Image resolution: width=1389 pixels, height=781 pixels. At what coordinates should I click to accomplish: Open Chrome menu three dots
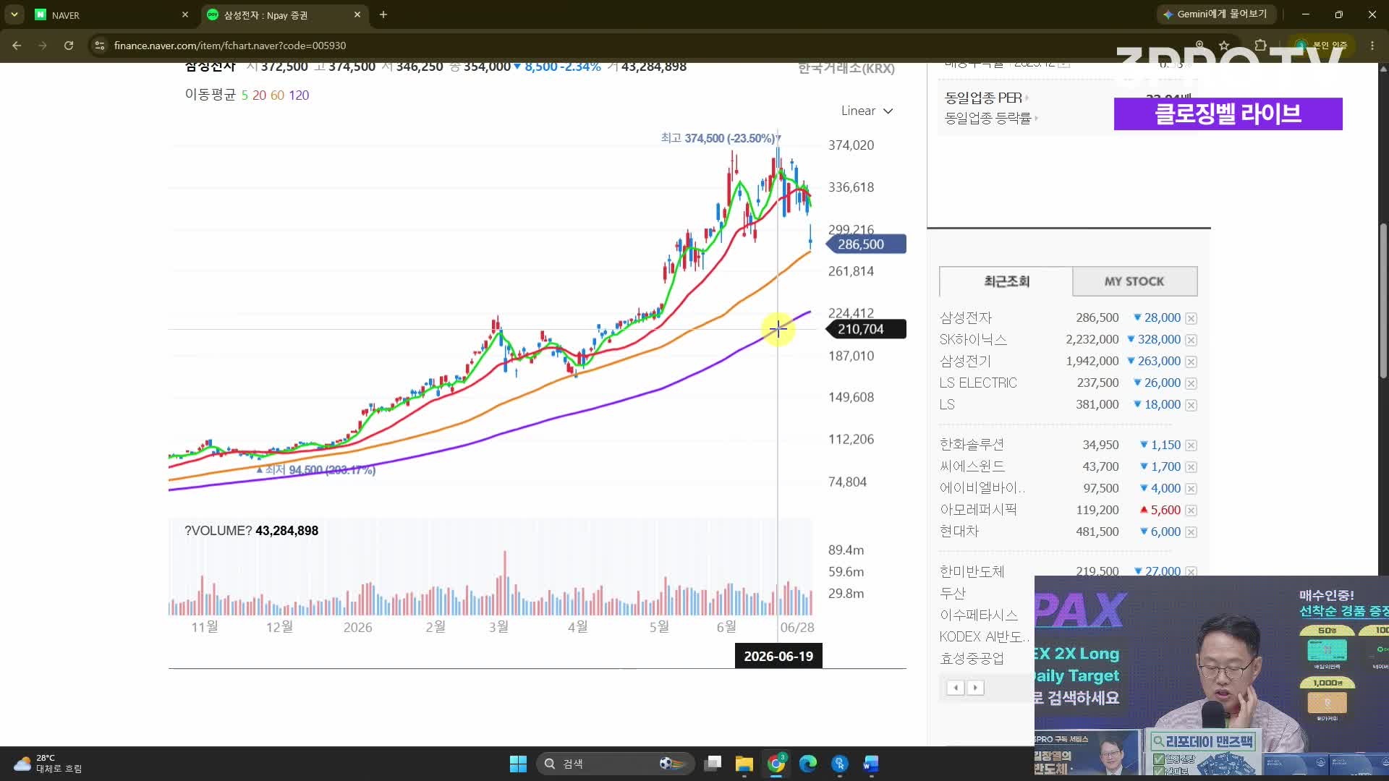tap(1372, 46)
